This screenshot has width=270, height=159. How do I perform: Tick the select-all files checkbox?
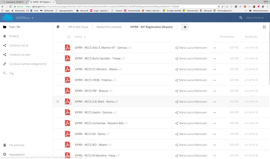[x=69, y=37]
